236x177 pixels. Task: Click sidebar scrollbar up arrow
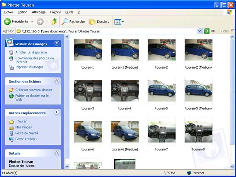click(x=67, y=37)
